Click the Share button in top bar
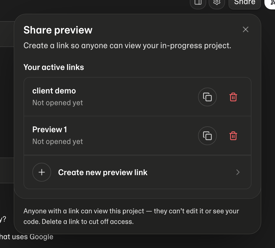 point(245,2)
